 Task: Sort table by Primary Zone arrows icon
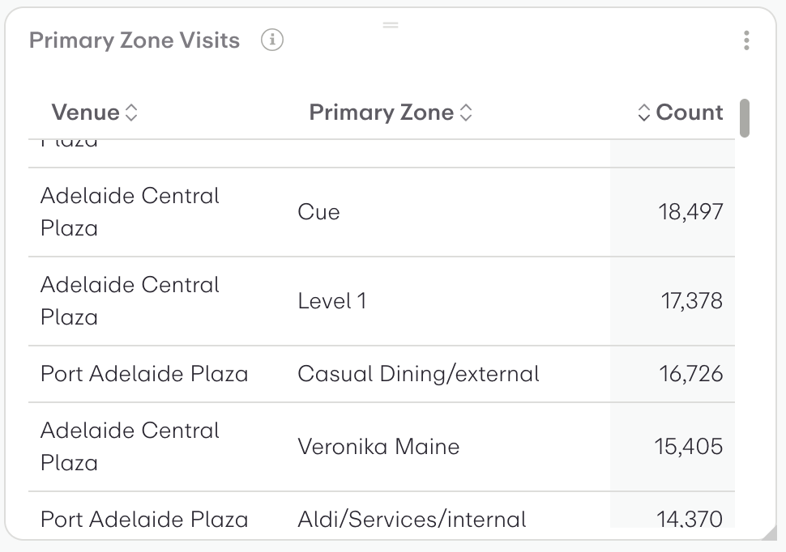tap(466, 113)
